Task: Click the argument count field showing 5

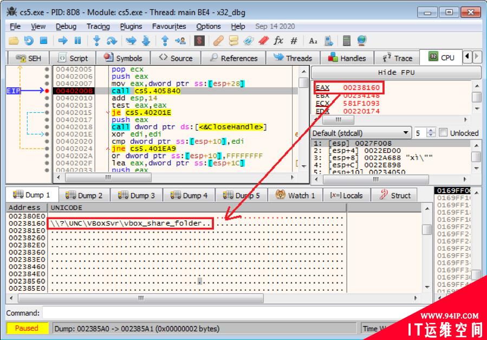Action: point(420,133)
